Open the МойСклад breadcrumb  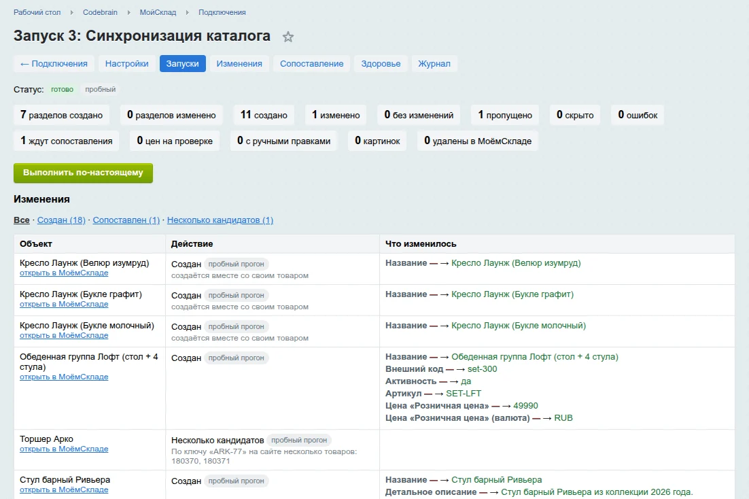tap(158, 12)
